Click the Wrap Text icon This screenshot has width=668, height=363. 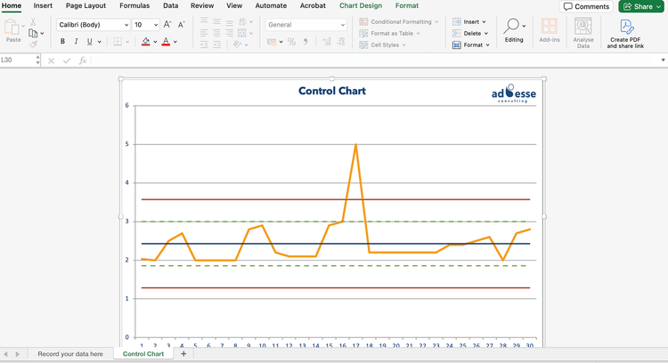[243, 21]
